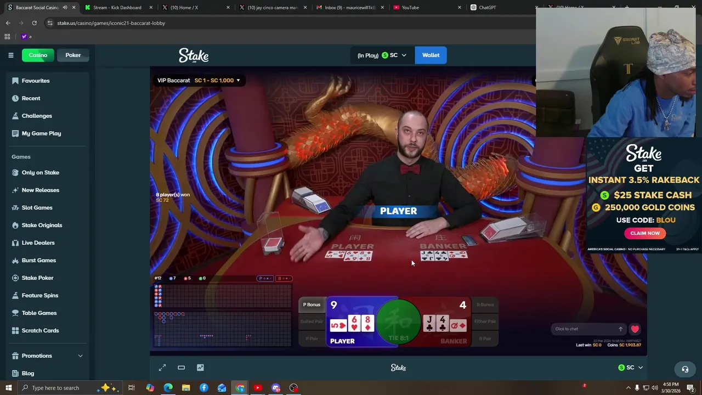
Task: Toggle theatre mode for the game
Action: (181, 368)
